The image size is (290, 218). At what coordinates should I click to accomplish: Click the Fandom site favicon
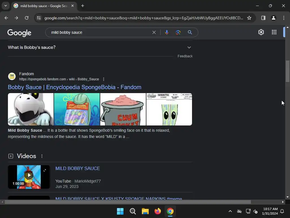coord(12,76)
